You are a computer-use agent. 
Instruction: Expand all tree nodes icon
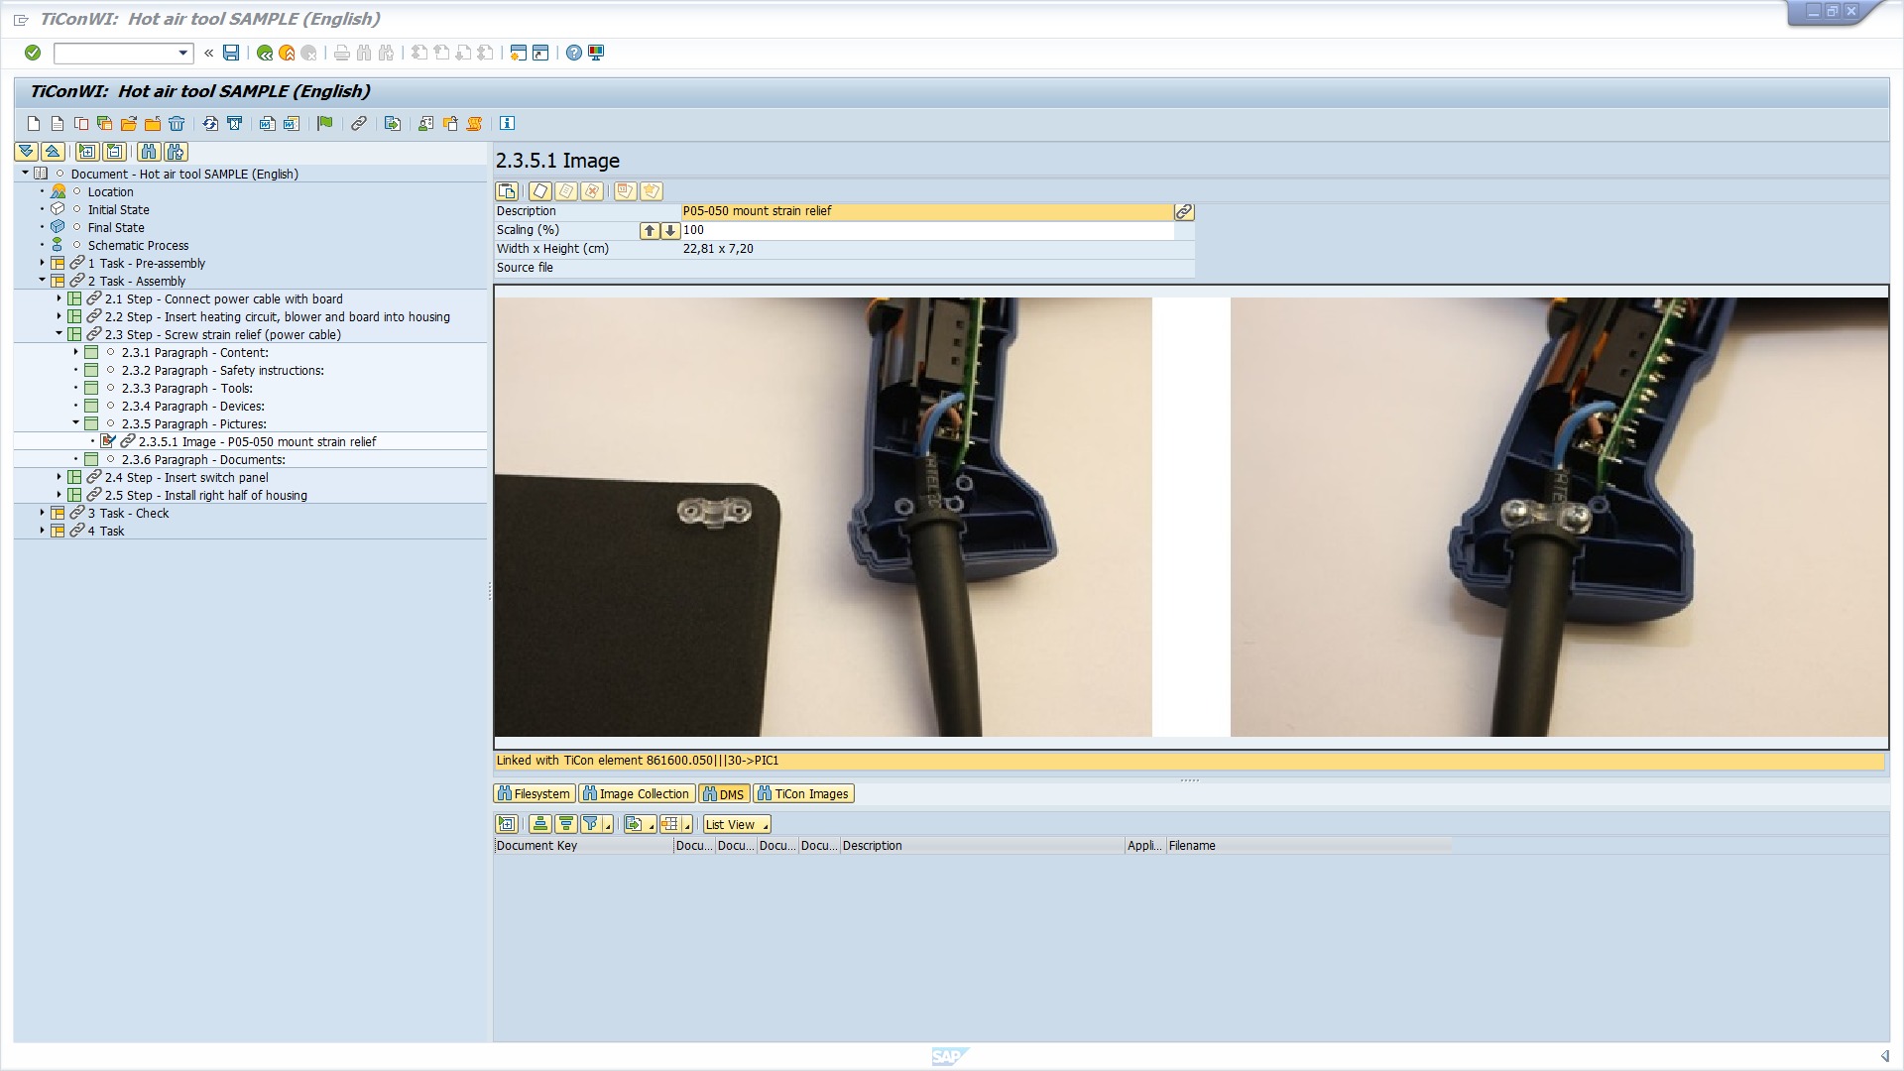(27, 152)
